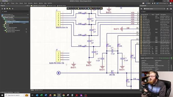173x97 pixels.
Task: Click the place power port icon in active bar
Action: (84, 8)
